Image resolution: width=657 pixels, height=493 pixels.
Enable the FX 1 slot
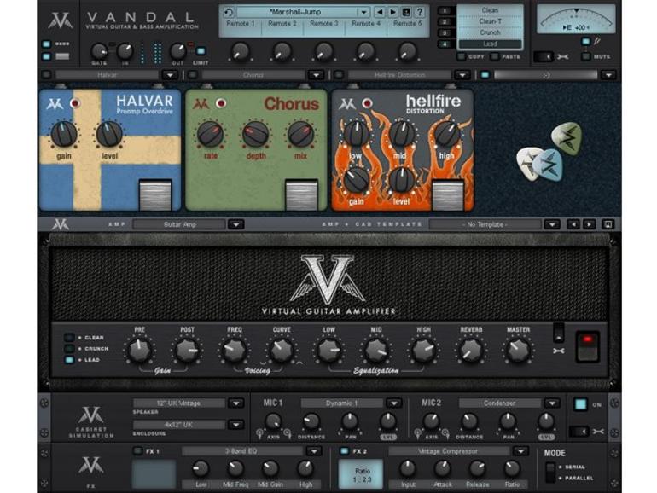138,451
